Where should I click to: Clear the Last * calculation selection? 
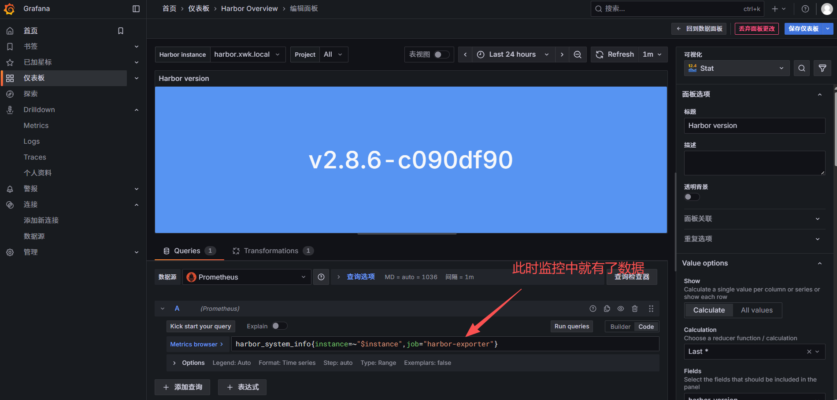(809, 352)
